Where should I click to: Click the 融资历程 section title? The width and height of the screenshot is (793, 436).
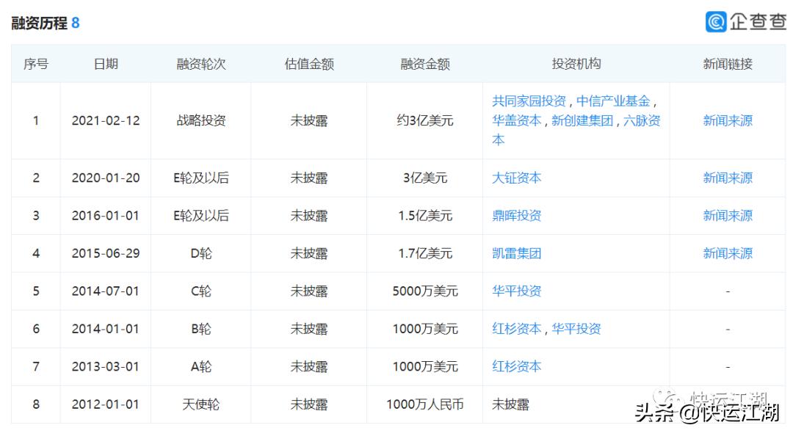coord(39,21)
